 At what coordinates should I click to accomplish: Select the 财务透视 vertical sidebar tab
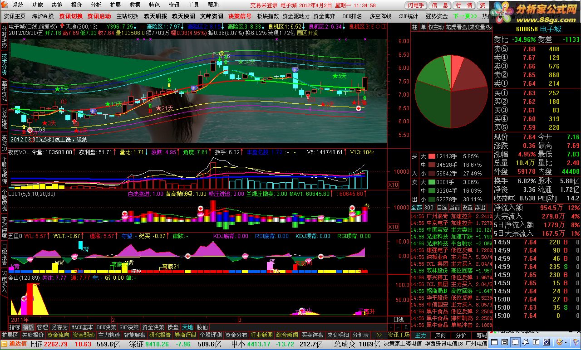pyautogui.click(x=4, y=118)
